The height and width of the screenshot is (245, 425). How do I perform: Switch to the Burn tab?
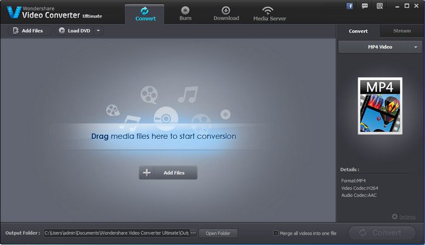tap(185, 14)
